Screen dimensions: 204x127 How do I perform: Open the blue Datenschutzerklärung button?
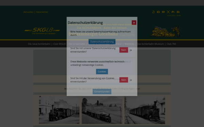click(x=102, y=42)
